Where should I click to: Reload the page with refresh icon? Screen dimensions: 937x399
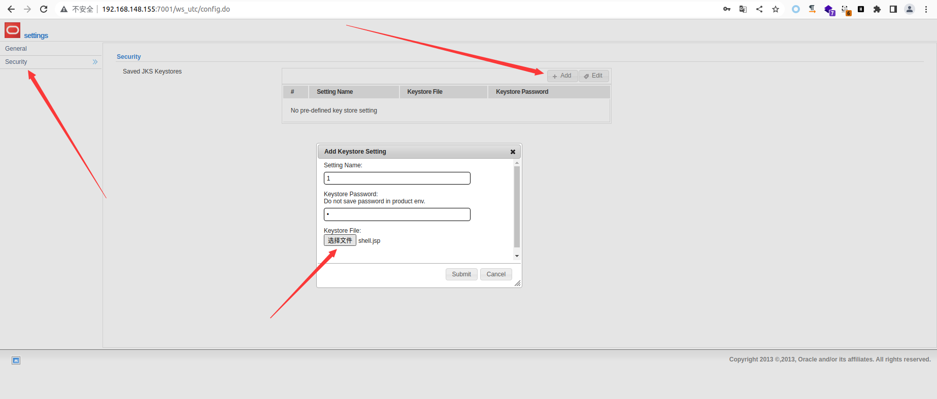(x=44, y=9)
